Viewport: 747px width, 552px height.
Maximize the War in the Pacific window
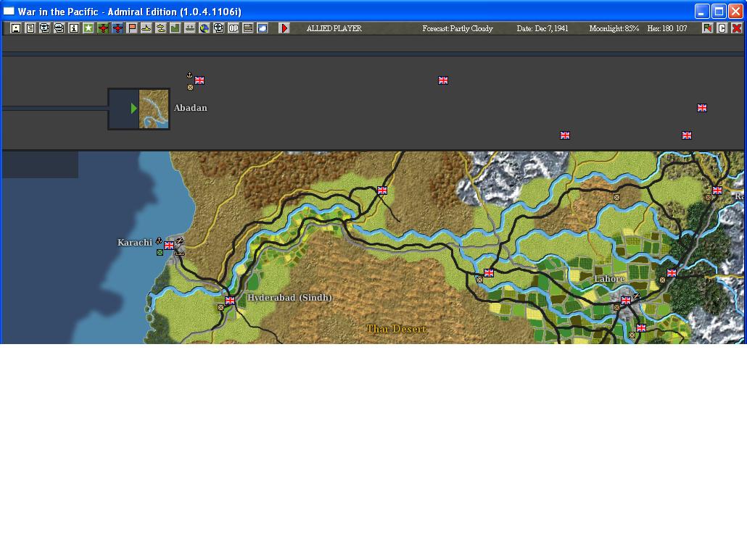pyautogui.click(x=719, y=12)
